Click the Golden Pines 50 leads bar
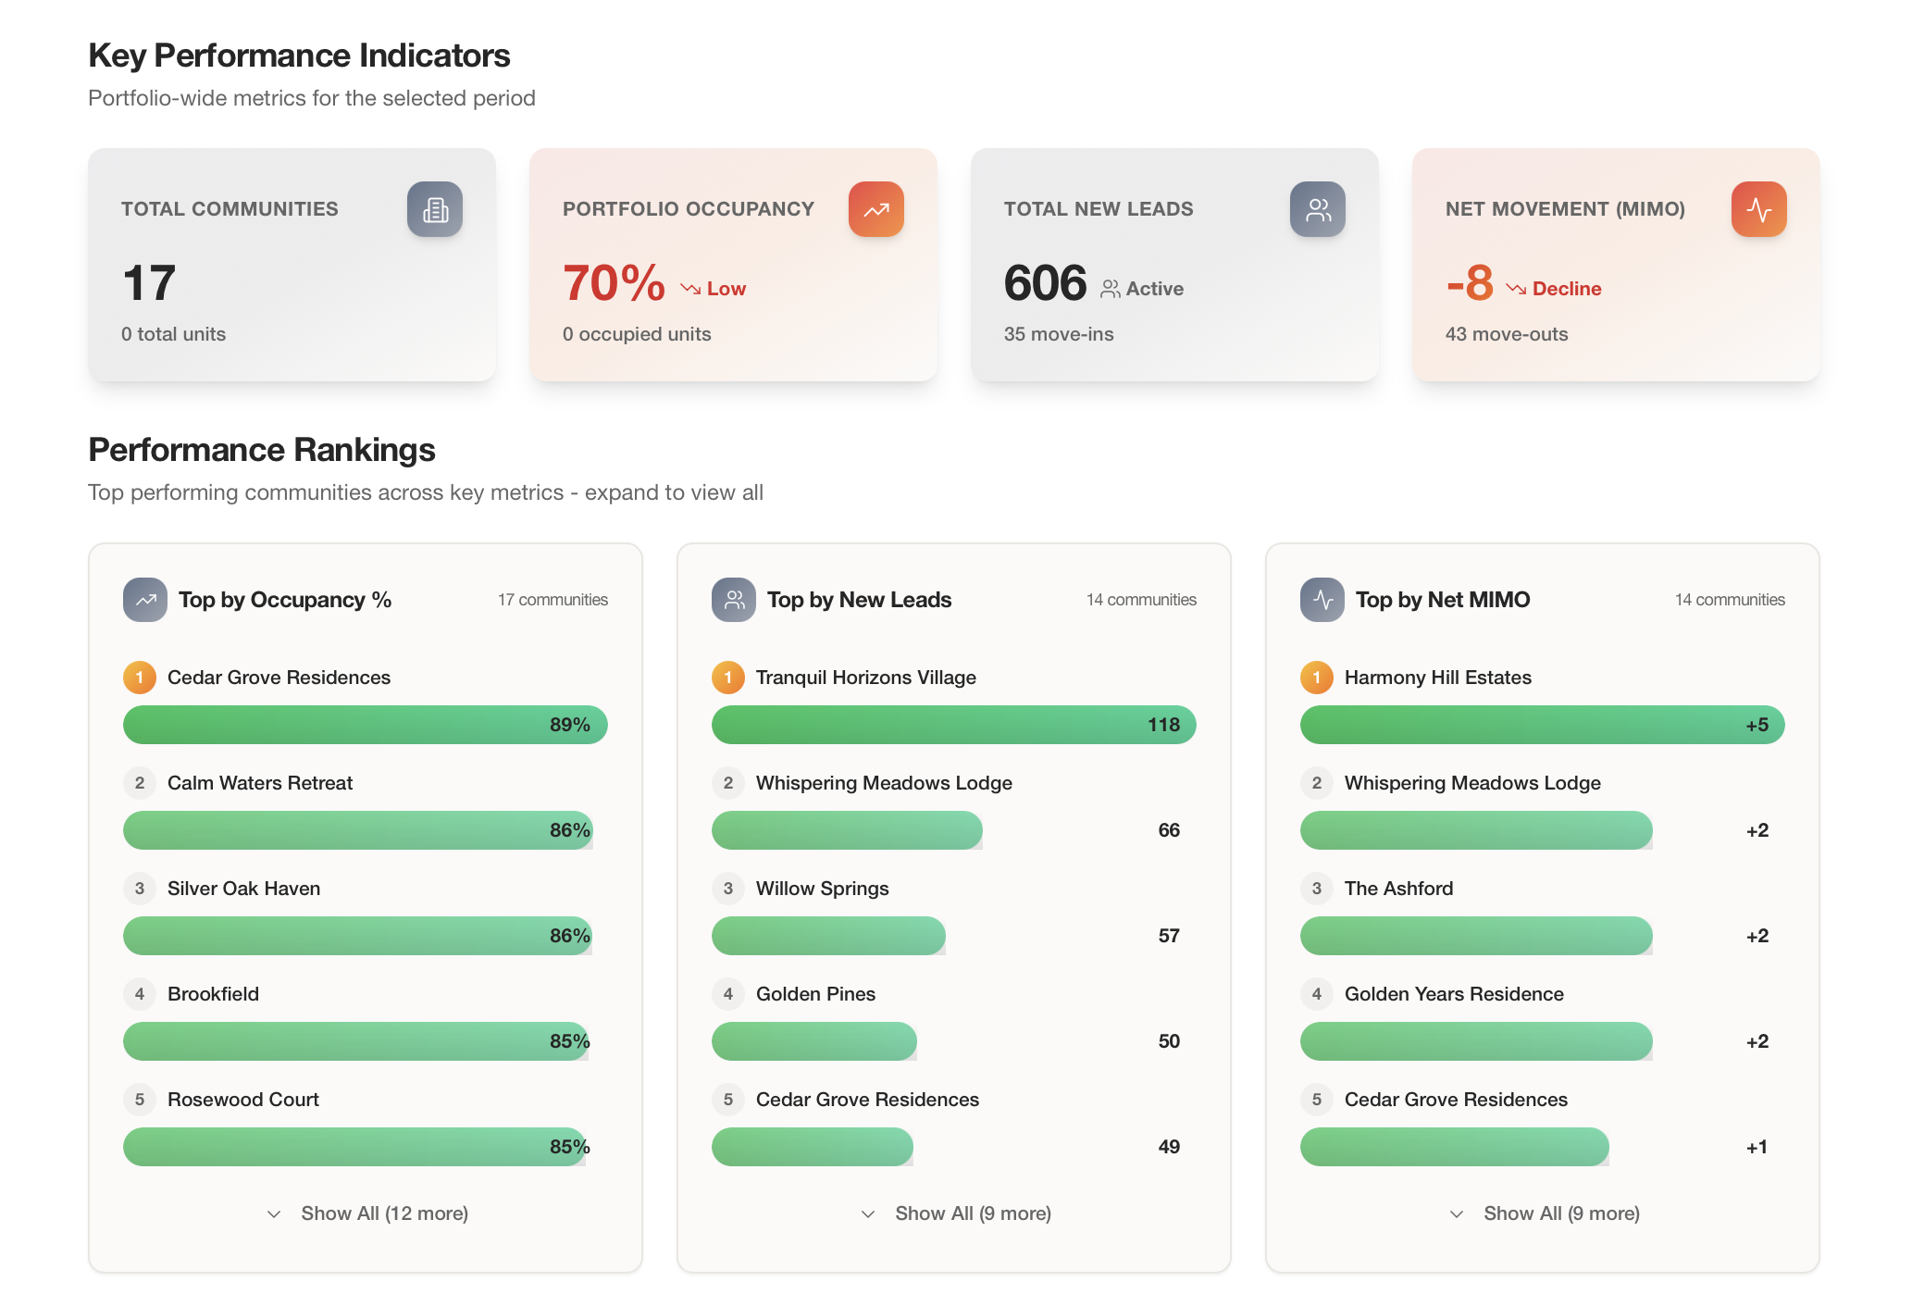 point(813,1041)
